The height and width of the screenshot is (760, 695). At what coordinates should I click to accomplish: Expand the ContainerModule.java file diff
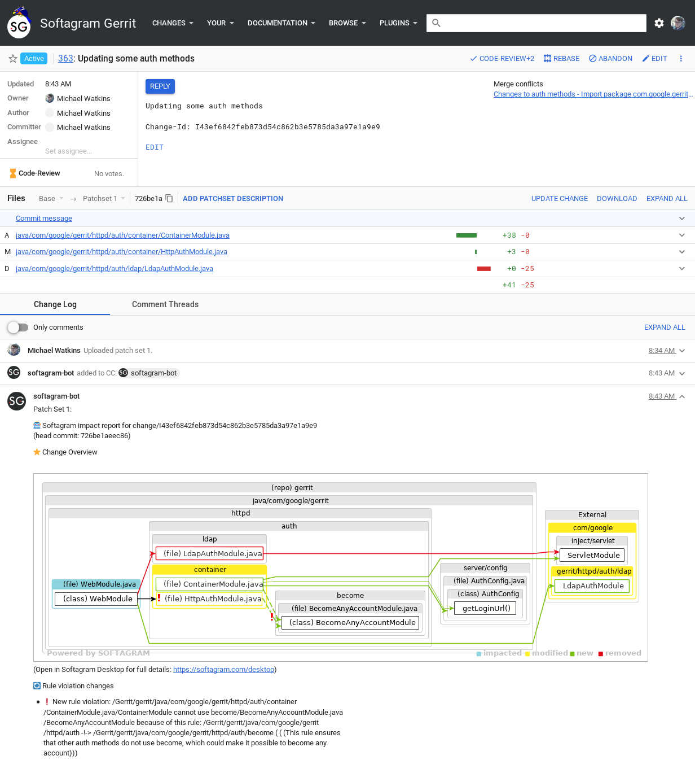click(x=682, y=235)
